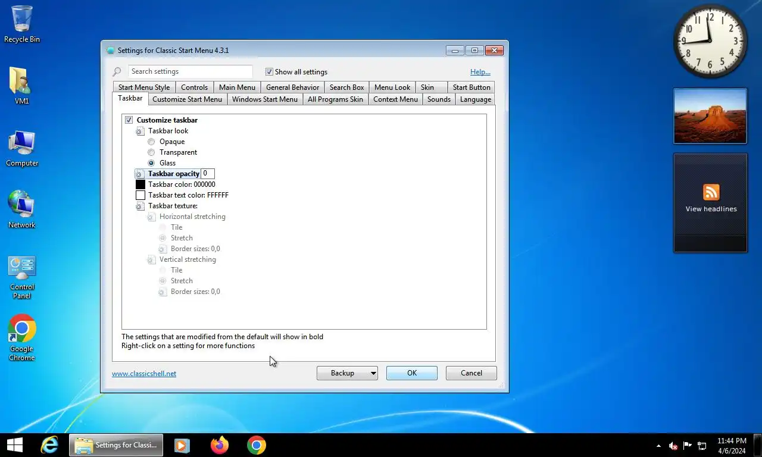This screenshot has width=762, height=457.
Task: Click the OK button
Action: pyautogui.click(x=412, y=373)
